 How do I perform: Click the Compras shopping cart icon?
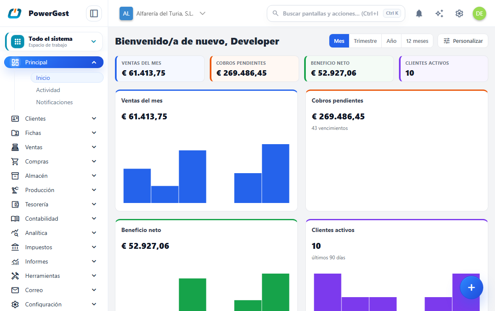[15, 161]
